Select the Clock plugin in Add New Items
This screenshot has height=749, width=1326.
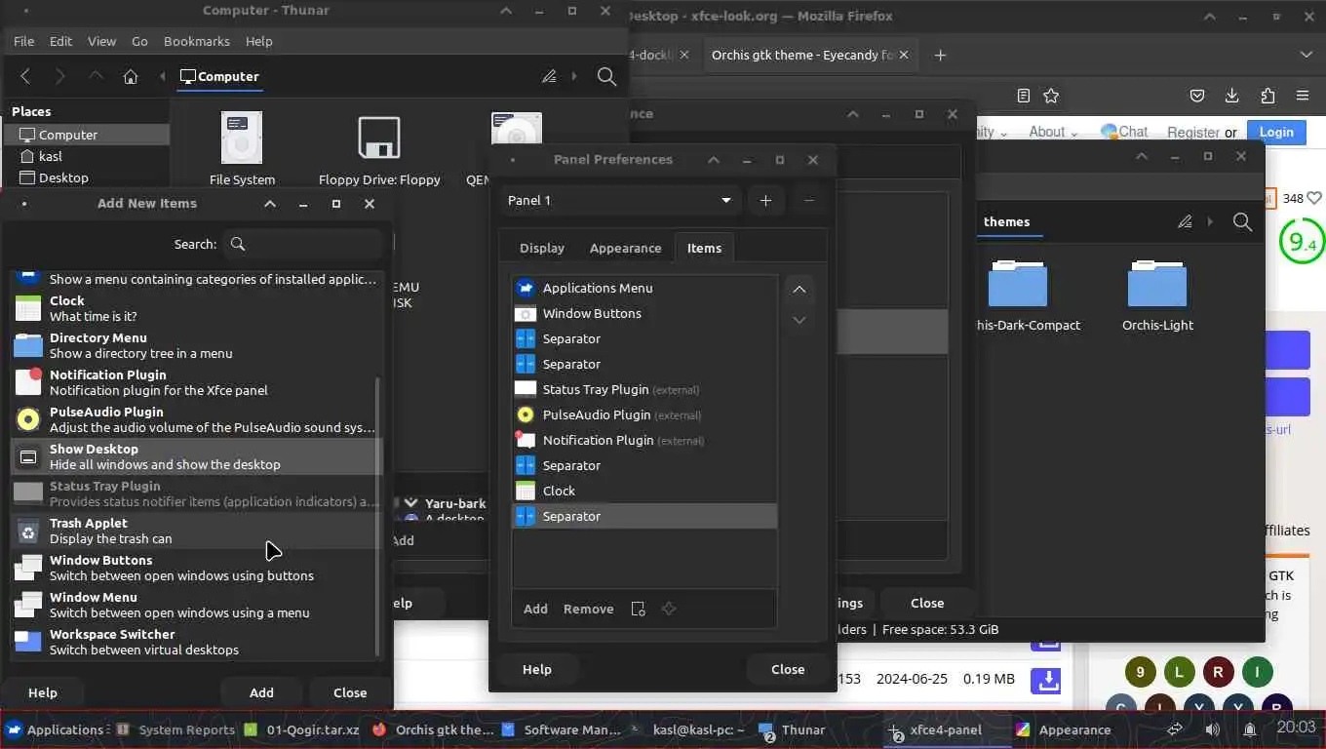(x=195, y=308)
